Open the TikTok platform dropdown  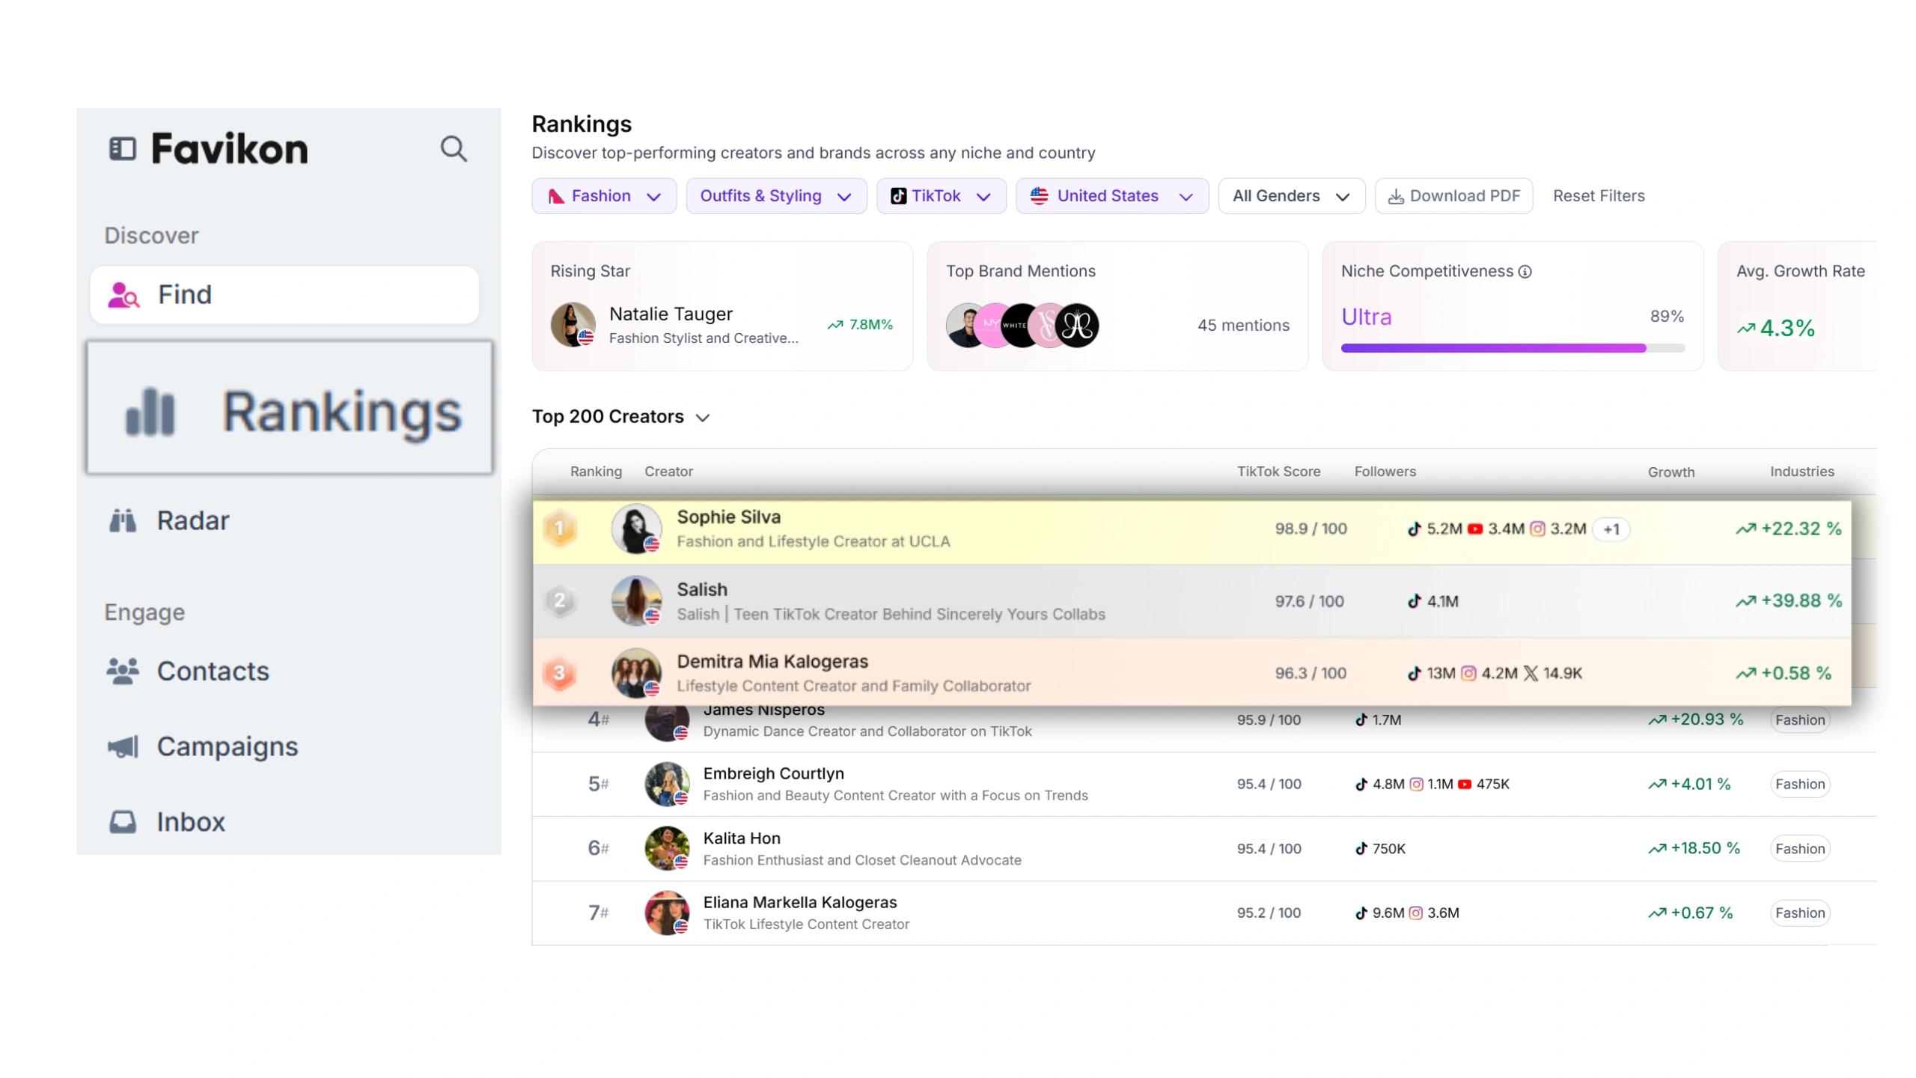pos(940,196)
